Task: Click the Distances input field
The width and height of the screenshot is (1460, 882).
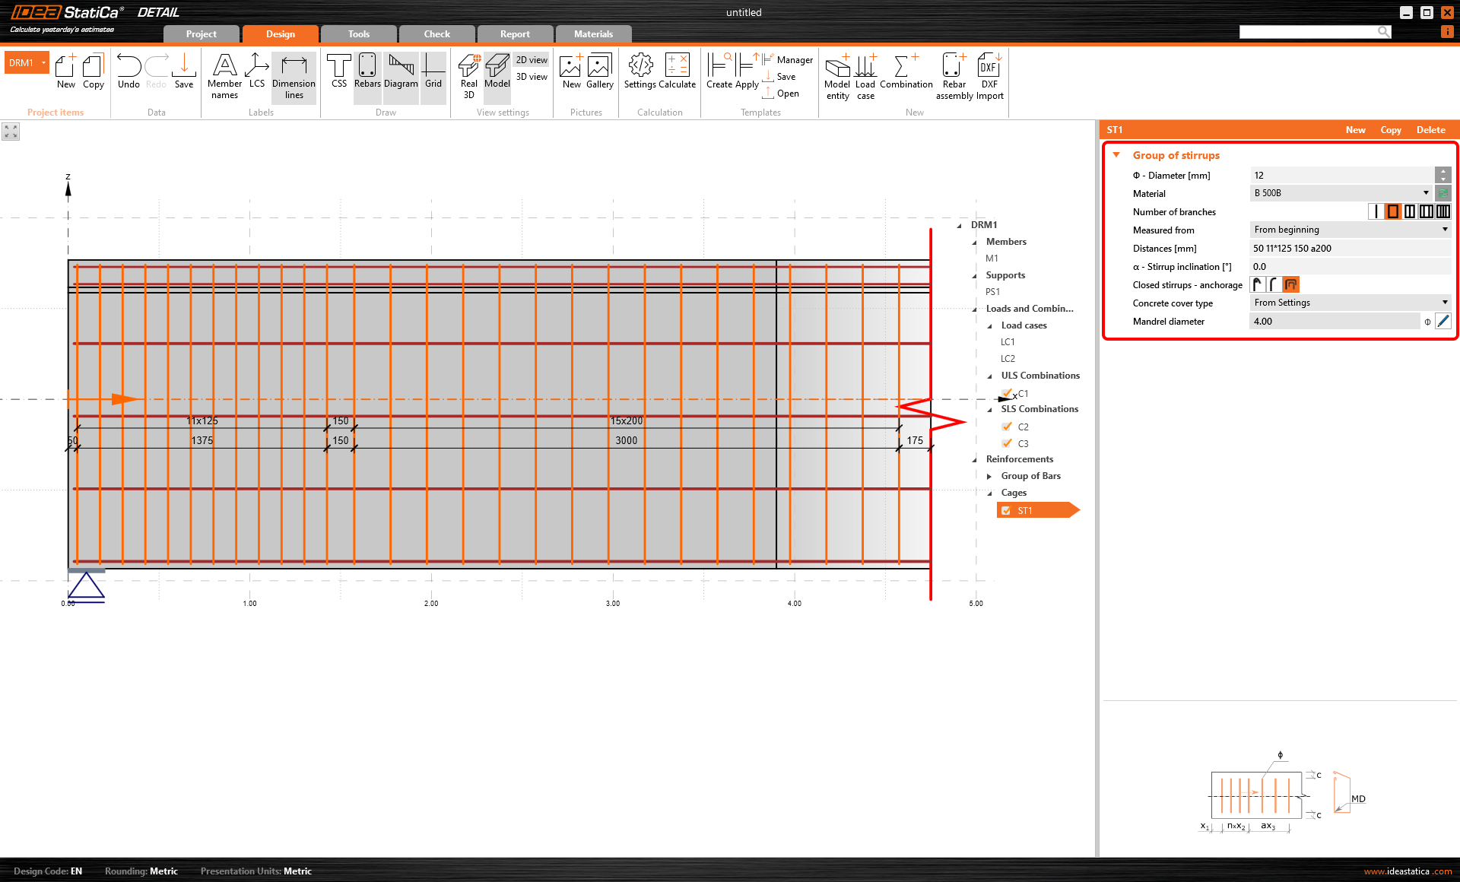Action: point(1350,249)
